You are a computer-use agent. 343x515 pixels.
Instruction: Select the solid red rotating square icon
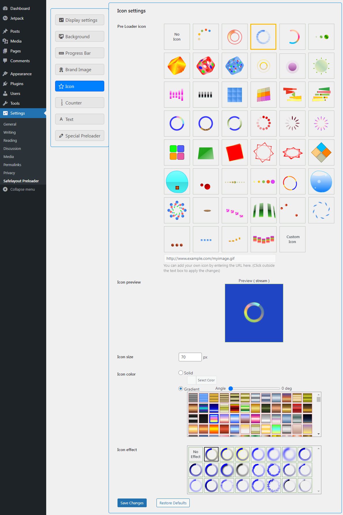(234, 152)
